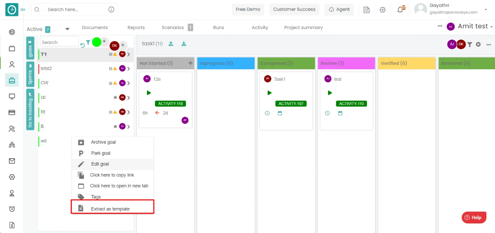Click the warning icon on Rt goal
The height and width of the screenshot is (233, 495).
point(115,112)
